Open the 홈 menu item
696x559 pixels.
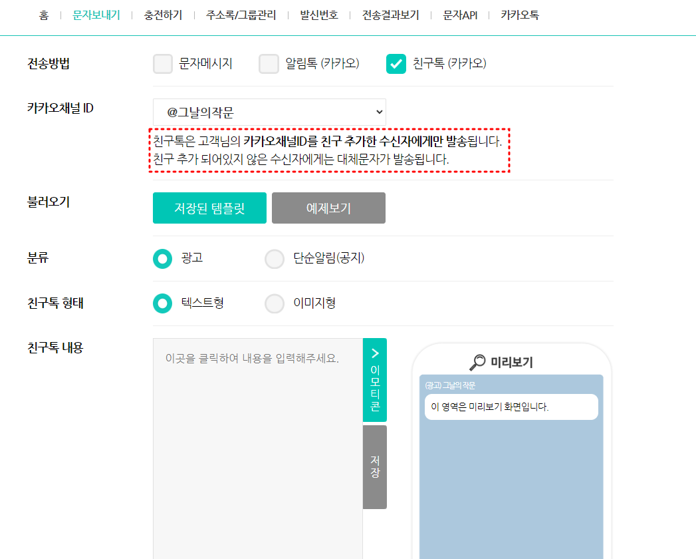43,15
